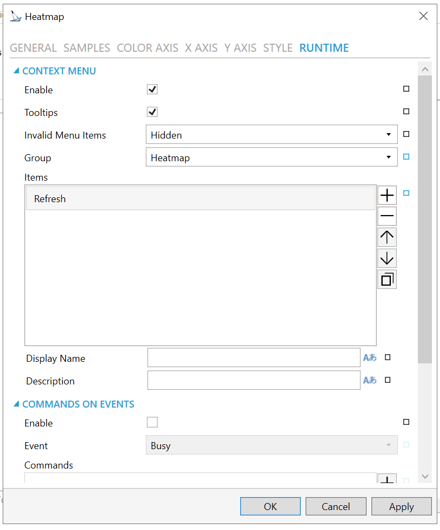
Task: Remove the selected context menu item
Action: [387, 216]
